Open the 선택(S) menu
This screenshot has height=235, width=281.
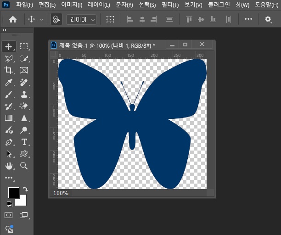pos(147,5)
